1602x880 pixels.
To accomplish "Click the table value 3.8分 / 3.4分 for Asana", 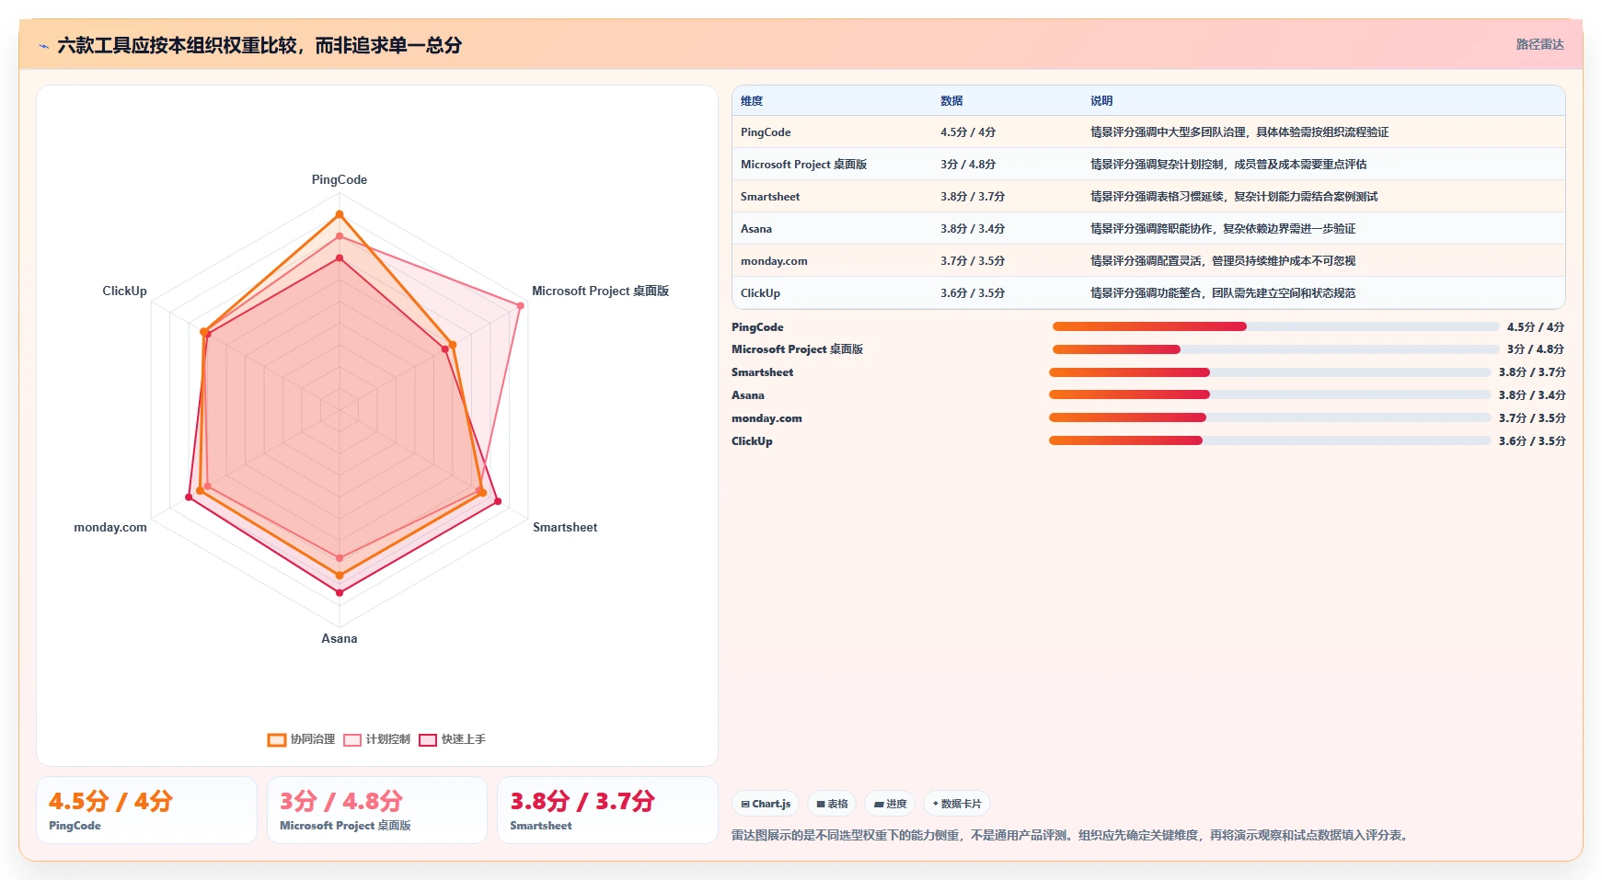I will pyautogui.click(x=973, y=229).
